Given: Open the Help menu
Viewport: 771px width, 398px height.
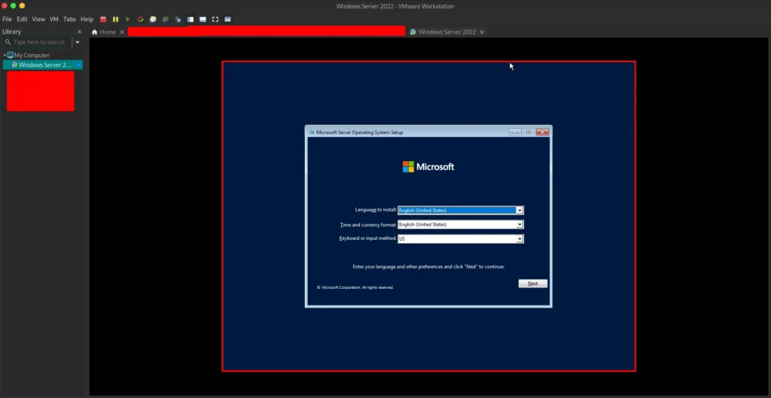Looking at the screenshot, I should 87,19.
